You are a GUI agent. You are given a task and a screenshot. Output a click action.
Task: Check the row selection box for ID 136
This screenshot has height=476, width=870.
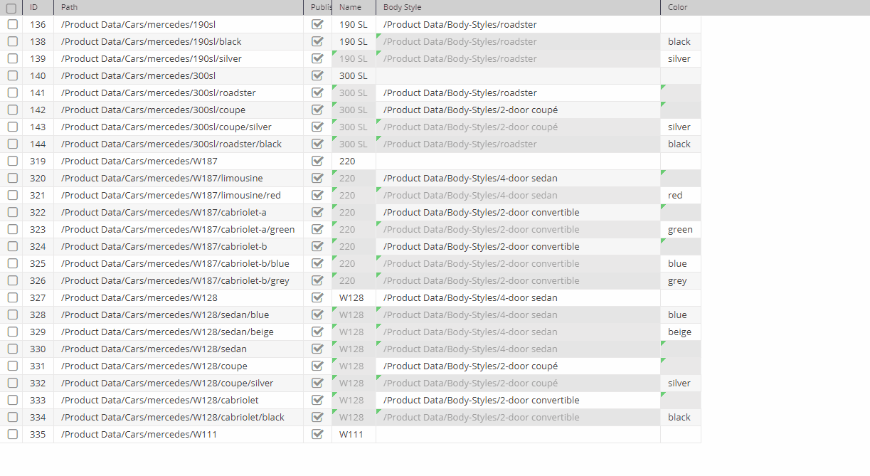click(x=12, y=24)
